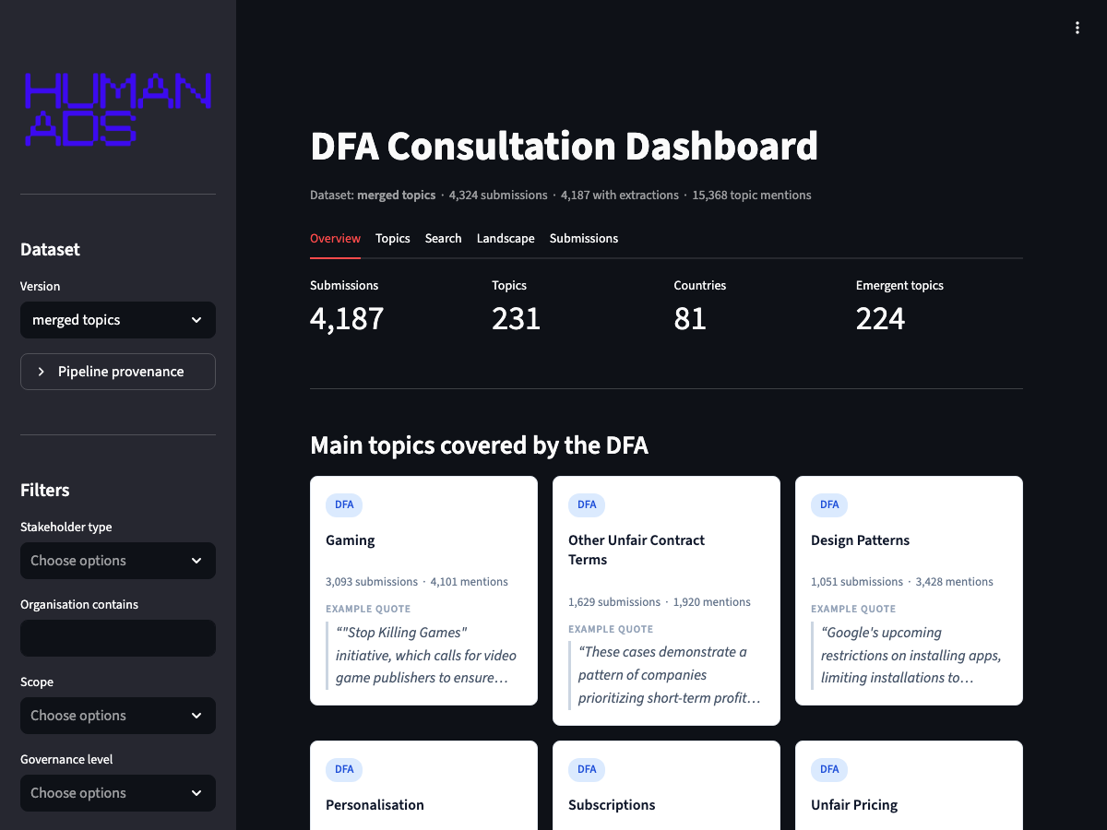The height and width of the screenshot is (830, 1107).
Task: Click the Other Unfair Contract Terms card title
Action: click(x=637, y=550)
